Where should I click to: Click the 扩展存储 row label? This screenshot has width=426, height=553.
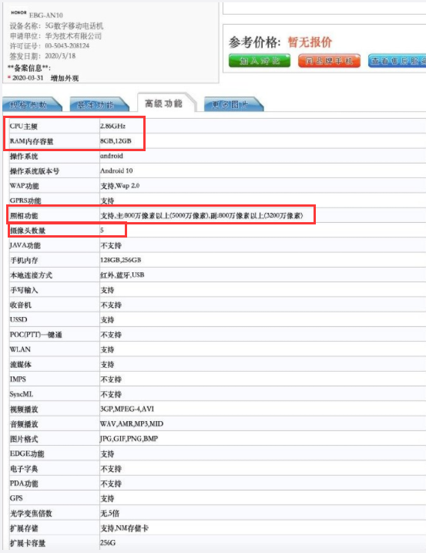(x=24, y=528)
